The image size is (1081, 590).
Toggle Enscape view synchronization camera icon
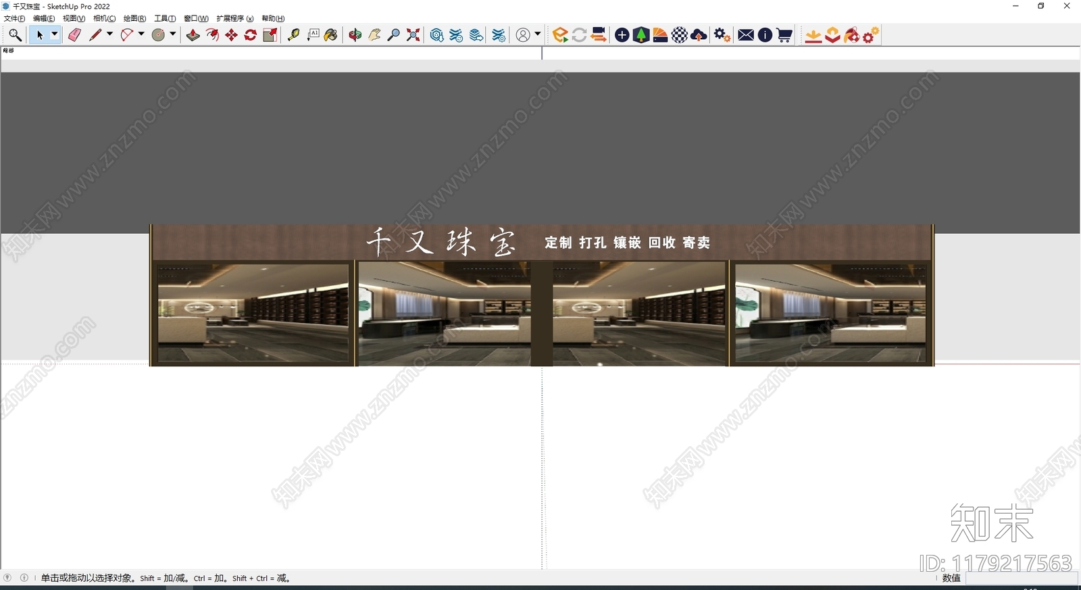coord(598,35)
